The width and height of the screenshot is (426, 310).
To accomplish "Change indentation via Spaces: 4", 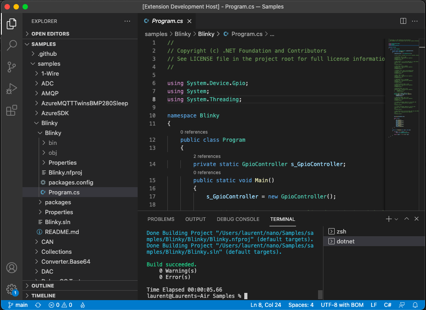I will [301, 305].
